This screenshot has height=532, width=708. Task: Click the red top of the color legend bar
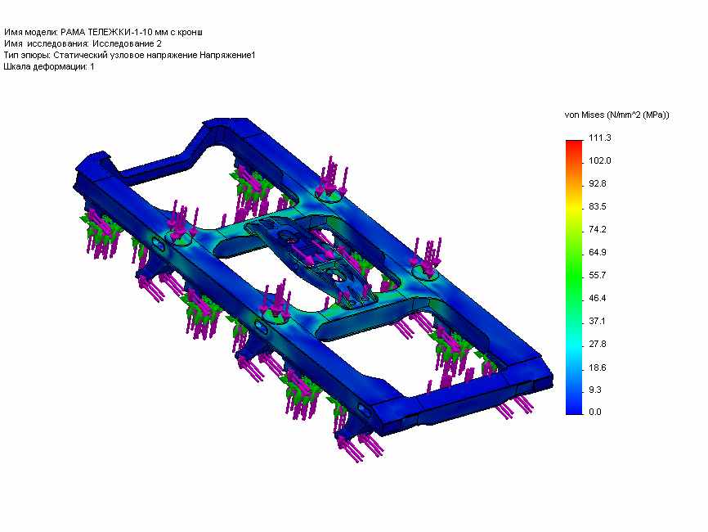coord(572,144)
